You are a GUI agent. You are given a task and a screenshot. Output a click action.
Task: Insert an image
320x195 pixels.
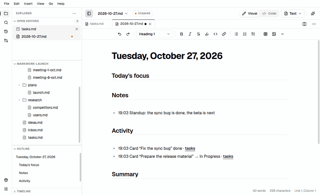point(274,34)
